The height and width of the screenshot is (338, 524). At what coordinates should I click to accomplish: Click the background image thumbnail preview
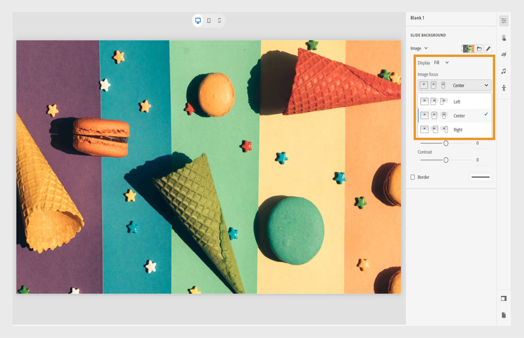(468, 48)
